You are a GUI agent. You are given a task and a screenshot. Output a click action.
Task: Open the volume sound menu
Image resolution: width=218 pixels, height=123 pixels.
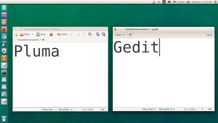click(188, 2)
